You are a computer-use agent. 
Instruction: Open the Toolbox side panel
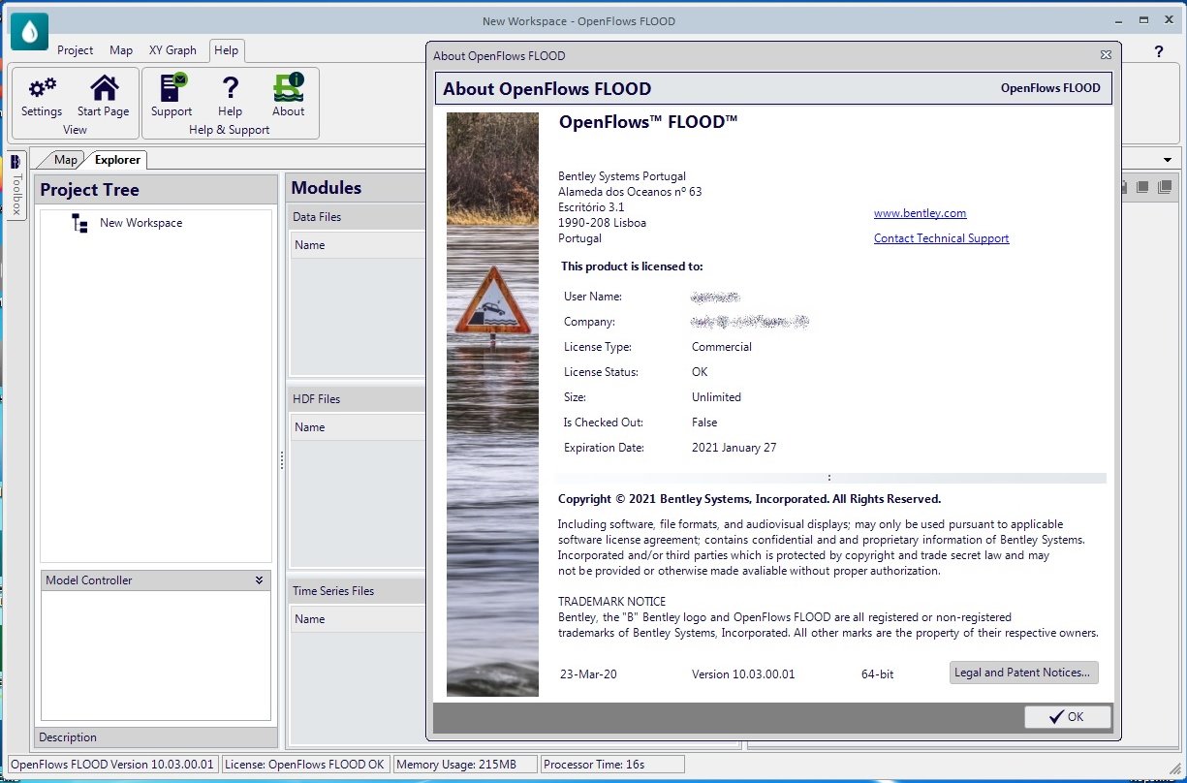click(x=16, y=185)
